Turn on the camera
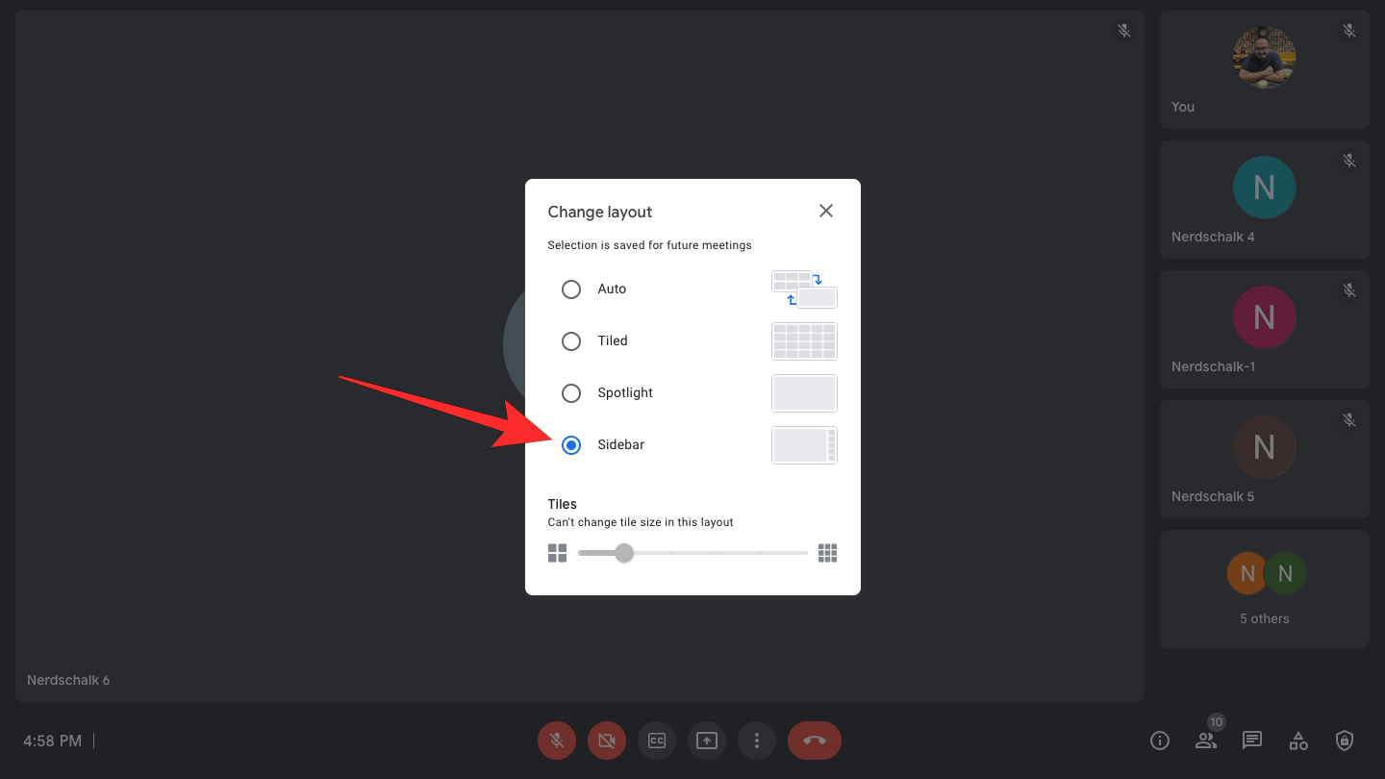 (606, 740)
